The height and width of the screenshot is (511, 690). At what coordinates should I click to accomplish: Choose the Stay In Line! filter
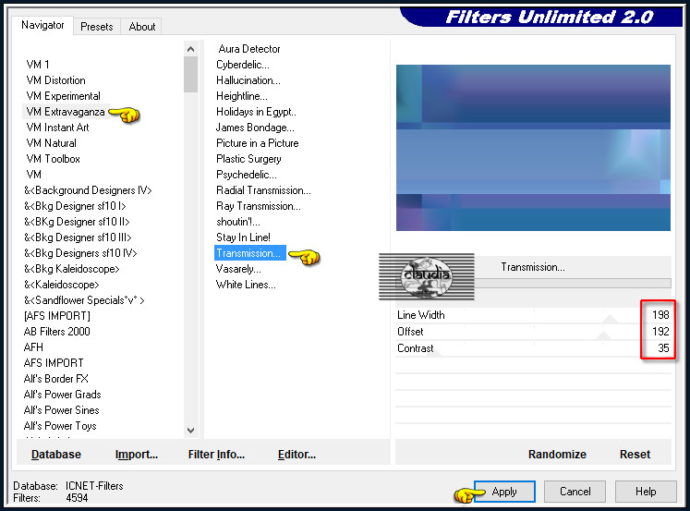click(243, 237)
